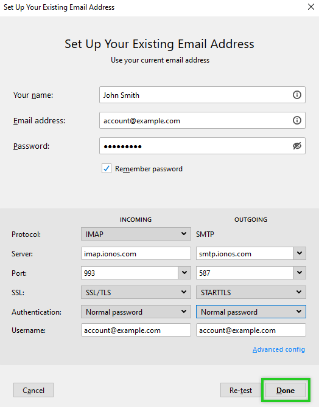The width and height of the screenshot is (319, 407).
Task: Click the incoming server imap.ionos.com field
Action: click(136, 253)
